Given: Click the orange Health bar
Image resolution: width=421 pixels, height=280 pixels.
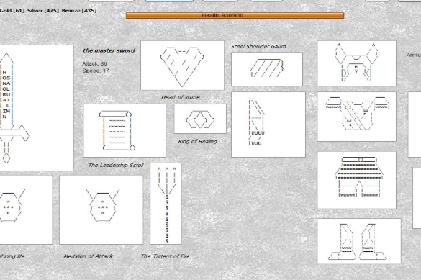Looking at the screenshot, I should pyautogui.click(x=235, y=15).
